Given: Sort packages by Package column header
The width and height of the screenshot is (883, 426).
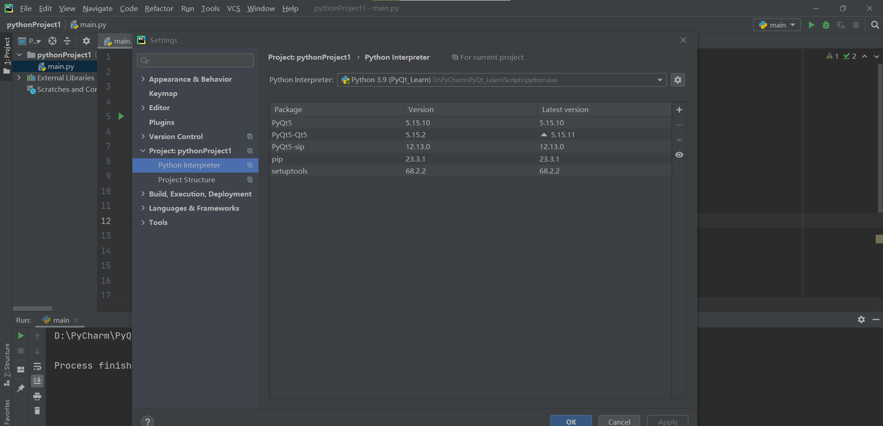Looking at the screenshot, I should tap(337, 109).
